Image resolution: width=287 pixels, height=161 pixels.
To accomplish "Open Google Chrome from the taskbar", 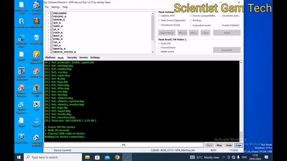I will (x=117, y=157).
